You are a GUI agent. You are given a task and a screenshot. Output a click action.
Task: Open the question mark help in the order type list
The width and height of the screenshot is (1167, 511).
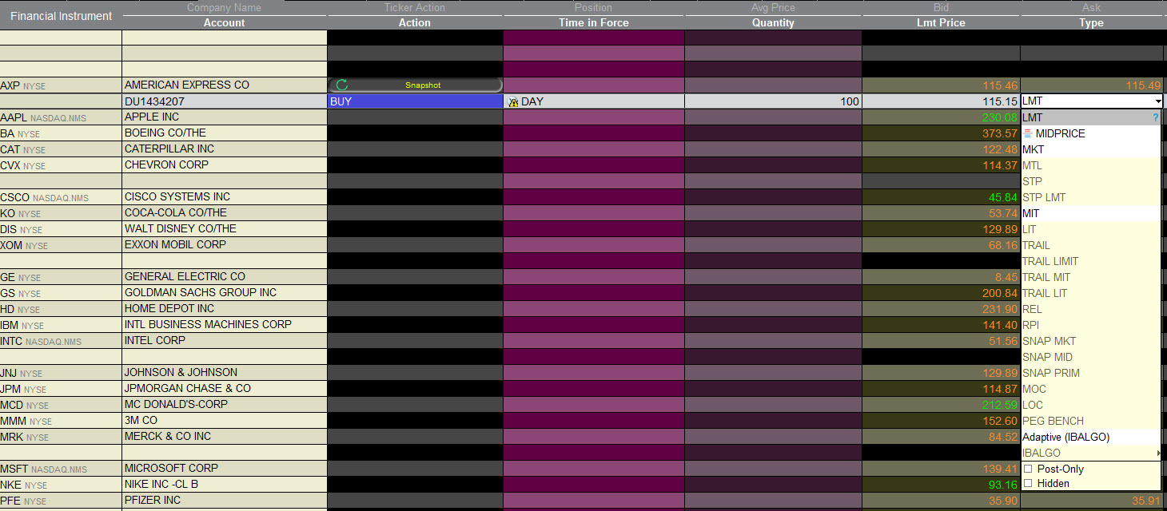click(1155, 117)
